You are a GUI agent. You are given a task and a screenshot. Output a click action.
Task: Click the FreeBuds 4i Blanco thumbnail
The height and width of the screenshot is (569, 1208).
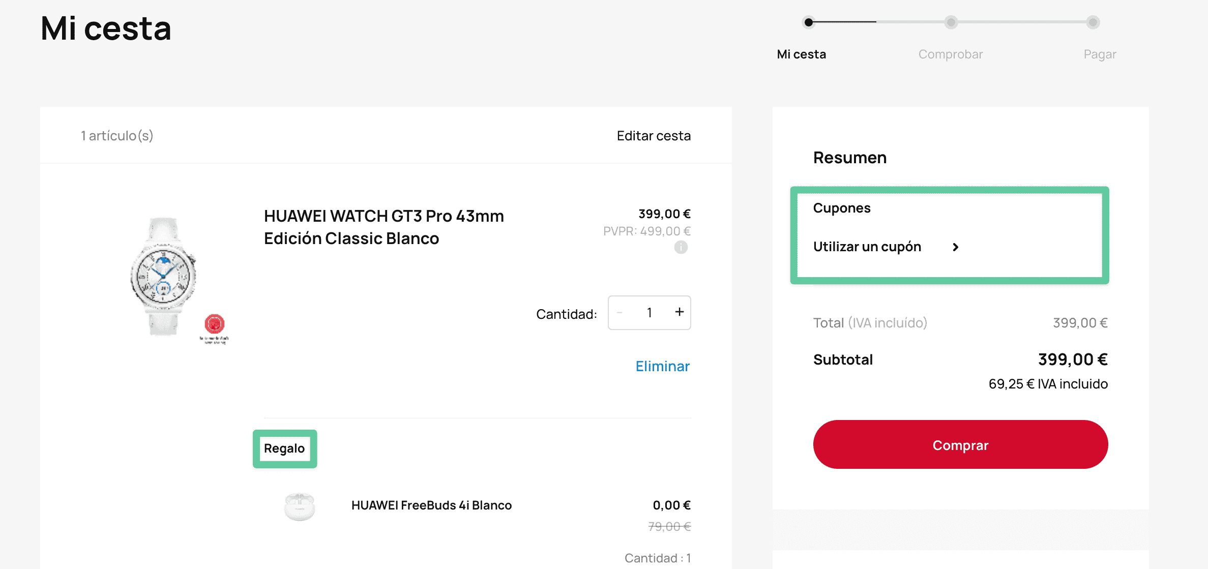click(299, 506)
